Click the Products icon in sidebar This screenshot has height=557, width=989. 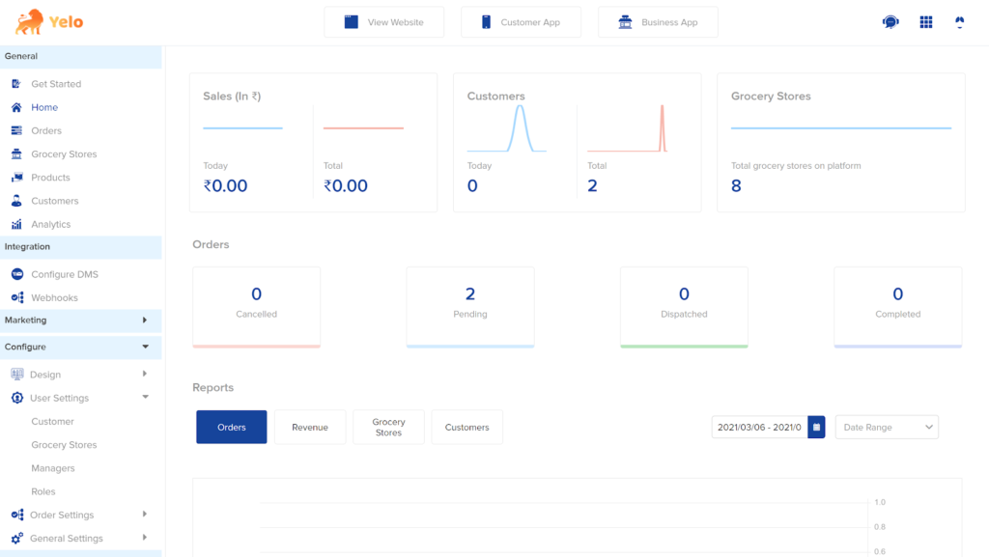pyautogui.click(x=17, y=178)
